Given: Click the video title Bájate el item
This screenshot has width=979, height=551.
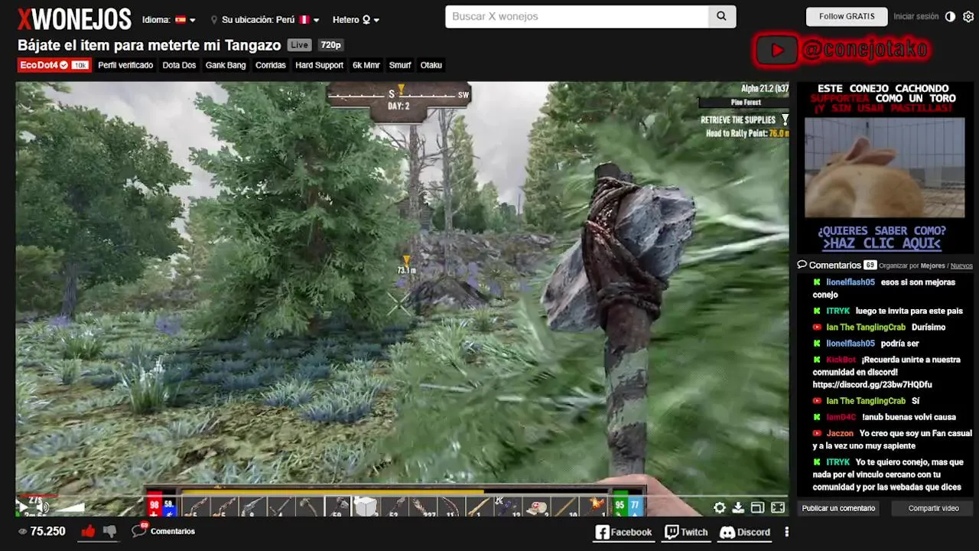Looking at the screenshot, I should click(149, 45).
